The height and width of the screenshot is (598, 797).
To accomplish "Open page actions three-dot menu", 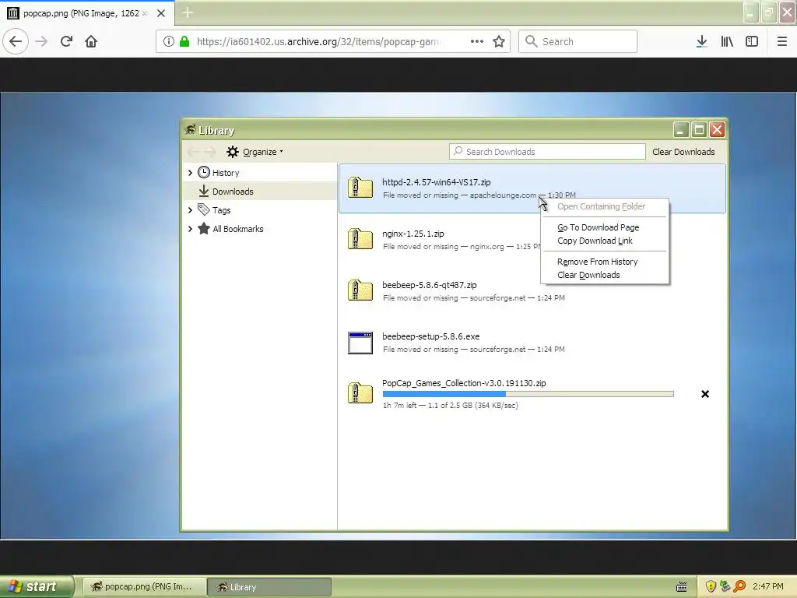I will click(477, 41).
